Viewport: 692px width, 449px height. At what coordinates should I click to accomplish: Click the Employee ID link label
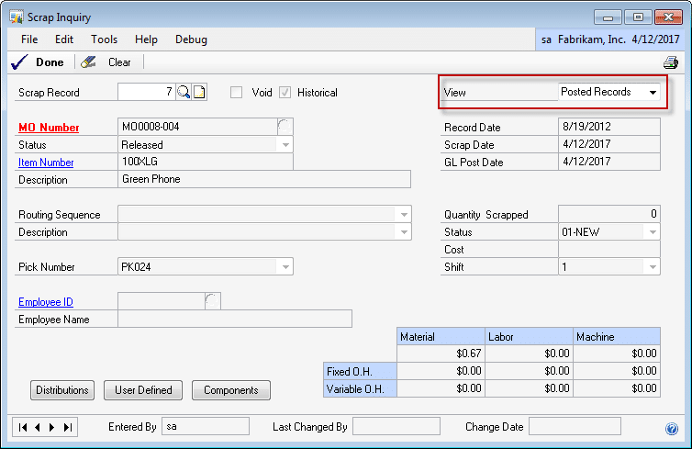(x=46, y=302)
